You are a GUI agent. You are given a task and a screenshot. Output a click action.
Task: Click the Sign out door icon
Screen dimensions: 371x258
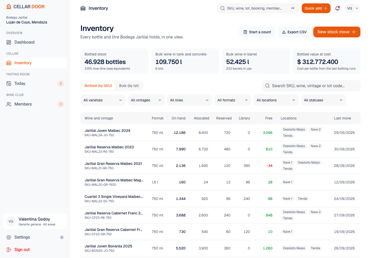click(x=9, y=250)
